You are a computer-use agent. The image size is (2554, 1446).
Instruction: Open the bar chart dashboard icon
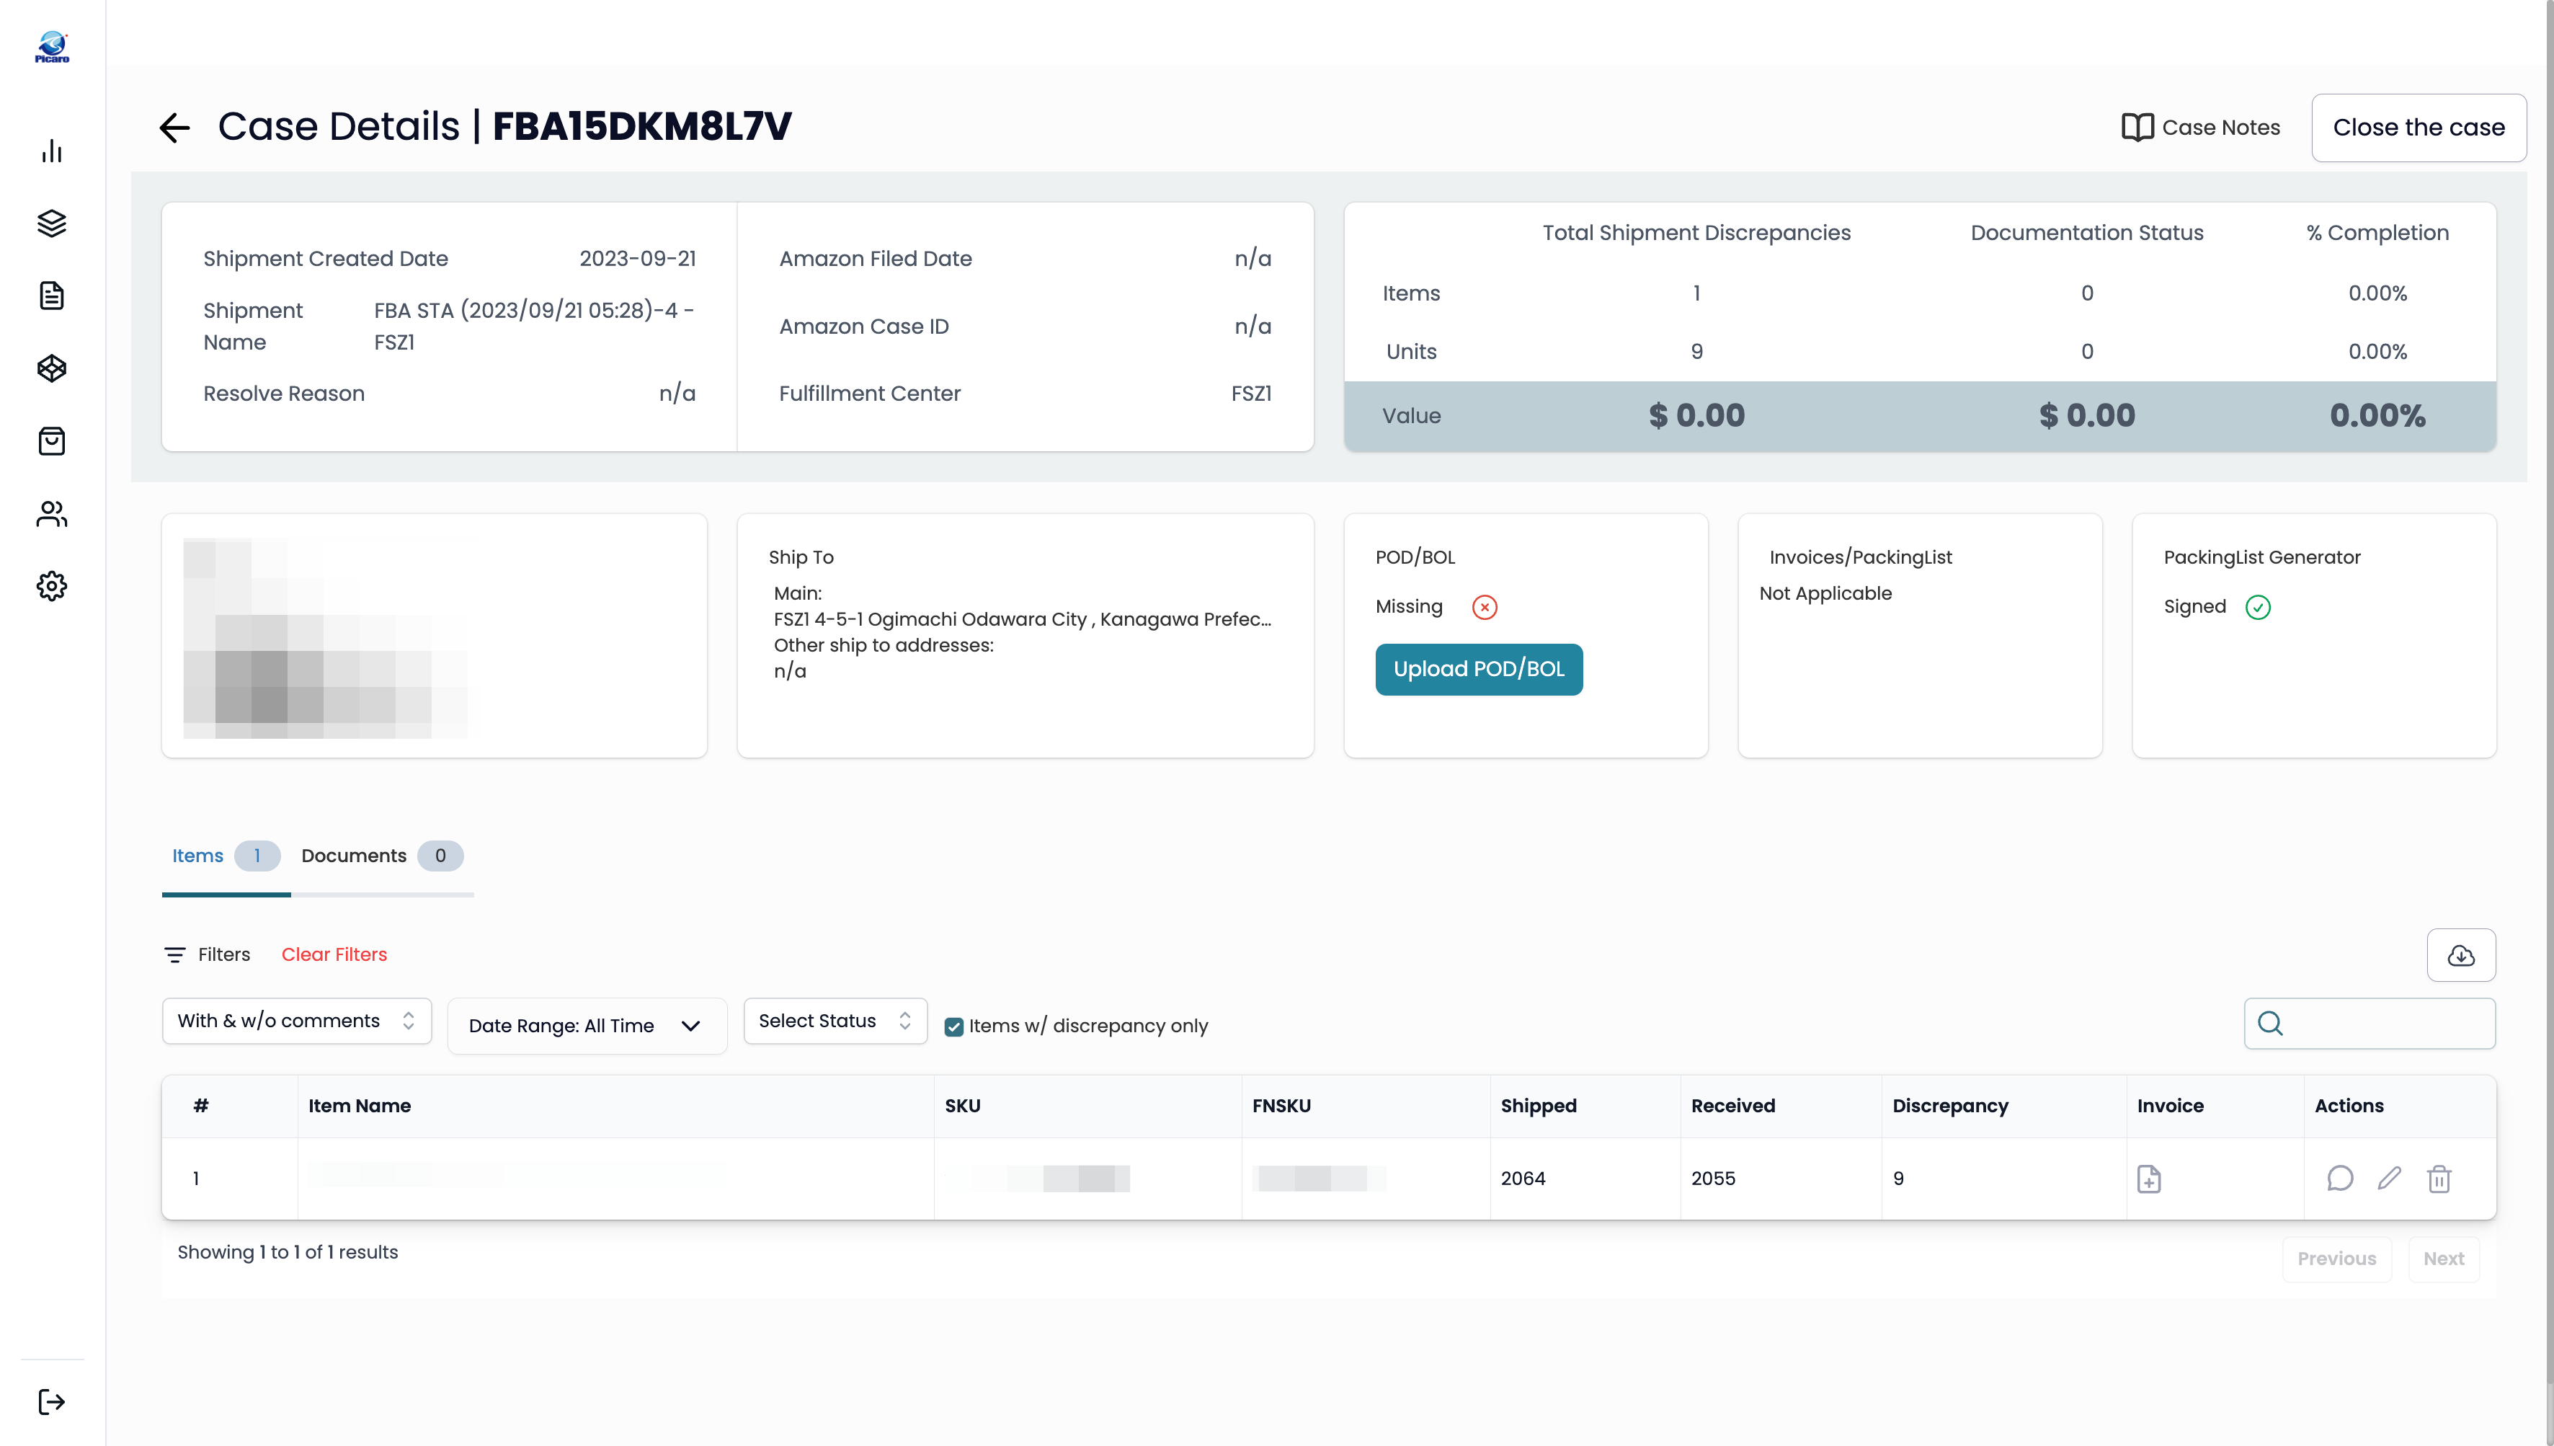[52, 151]
